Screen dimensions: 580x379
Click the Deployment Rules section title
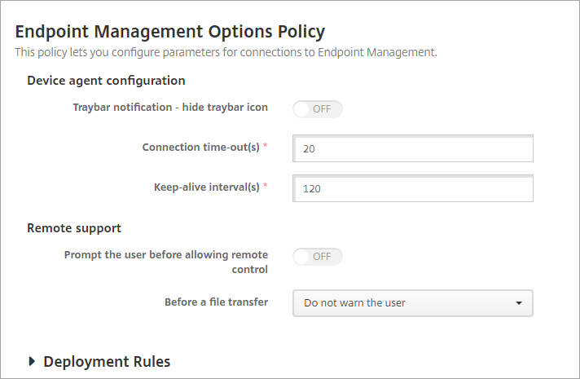click(x=107, y=361)
